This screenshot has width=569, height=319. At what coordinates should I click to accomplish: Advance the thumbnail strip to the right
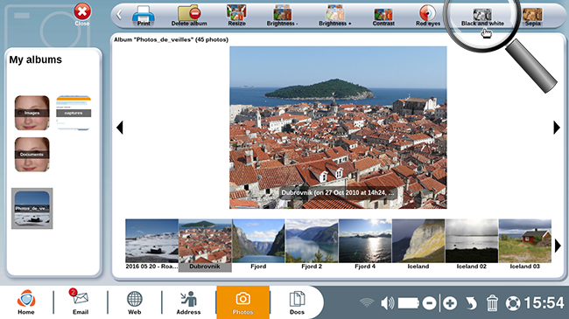coord(558,246)
